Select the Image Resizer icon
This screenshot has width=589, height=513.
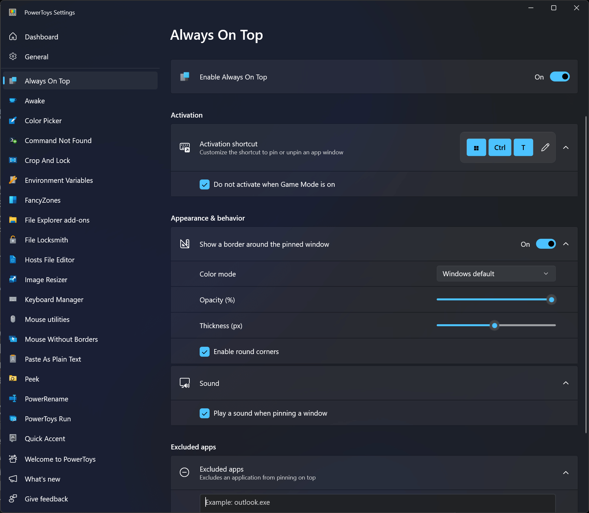point(13,280)
